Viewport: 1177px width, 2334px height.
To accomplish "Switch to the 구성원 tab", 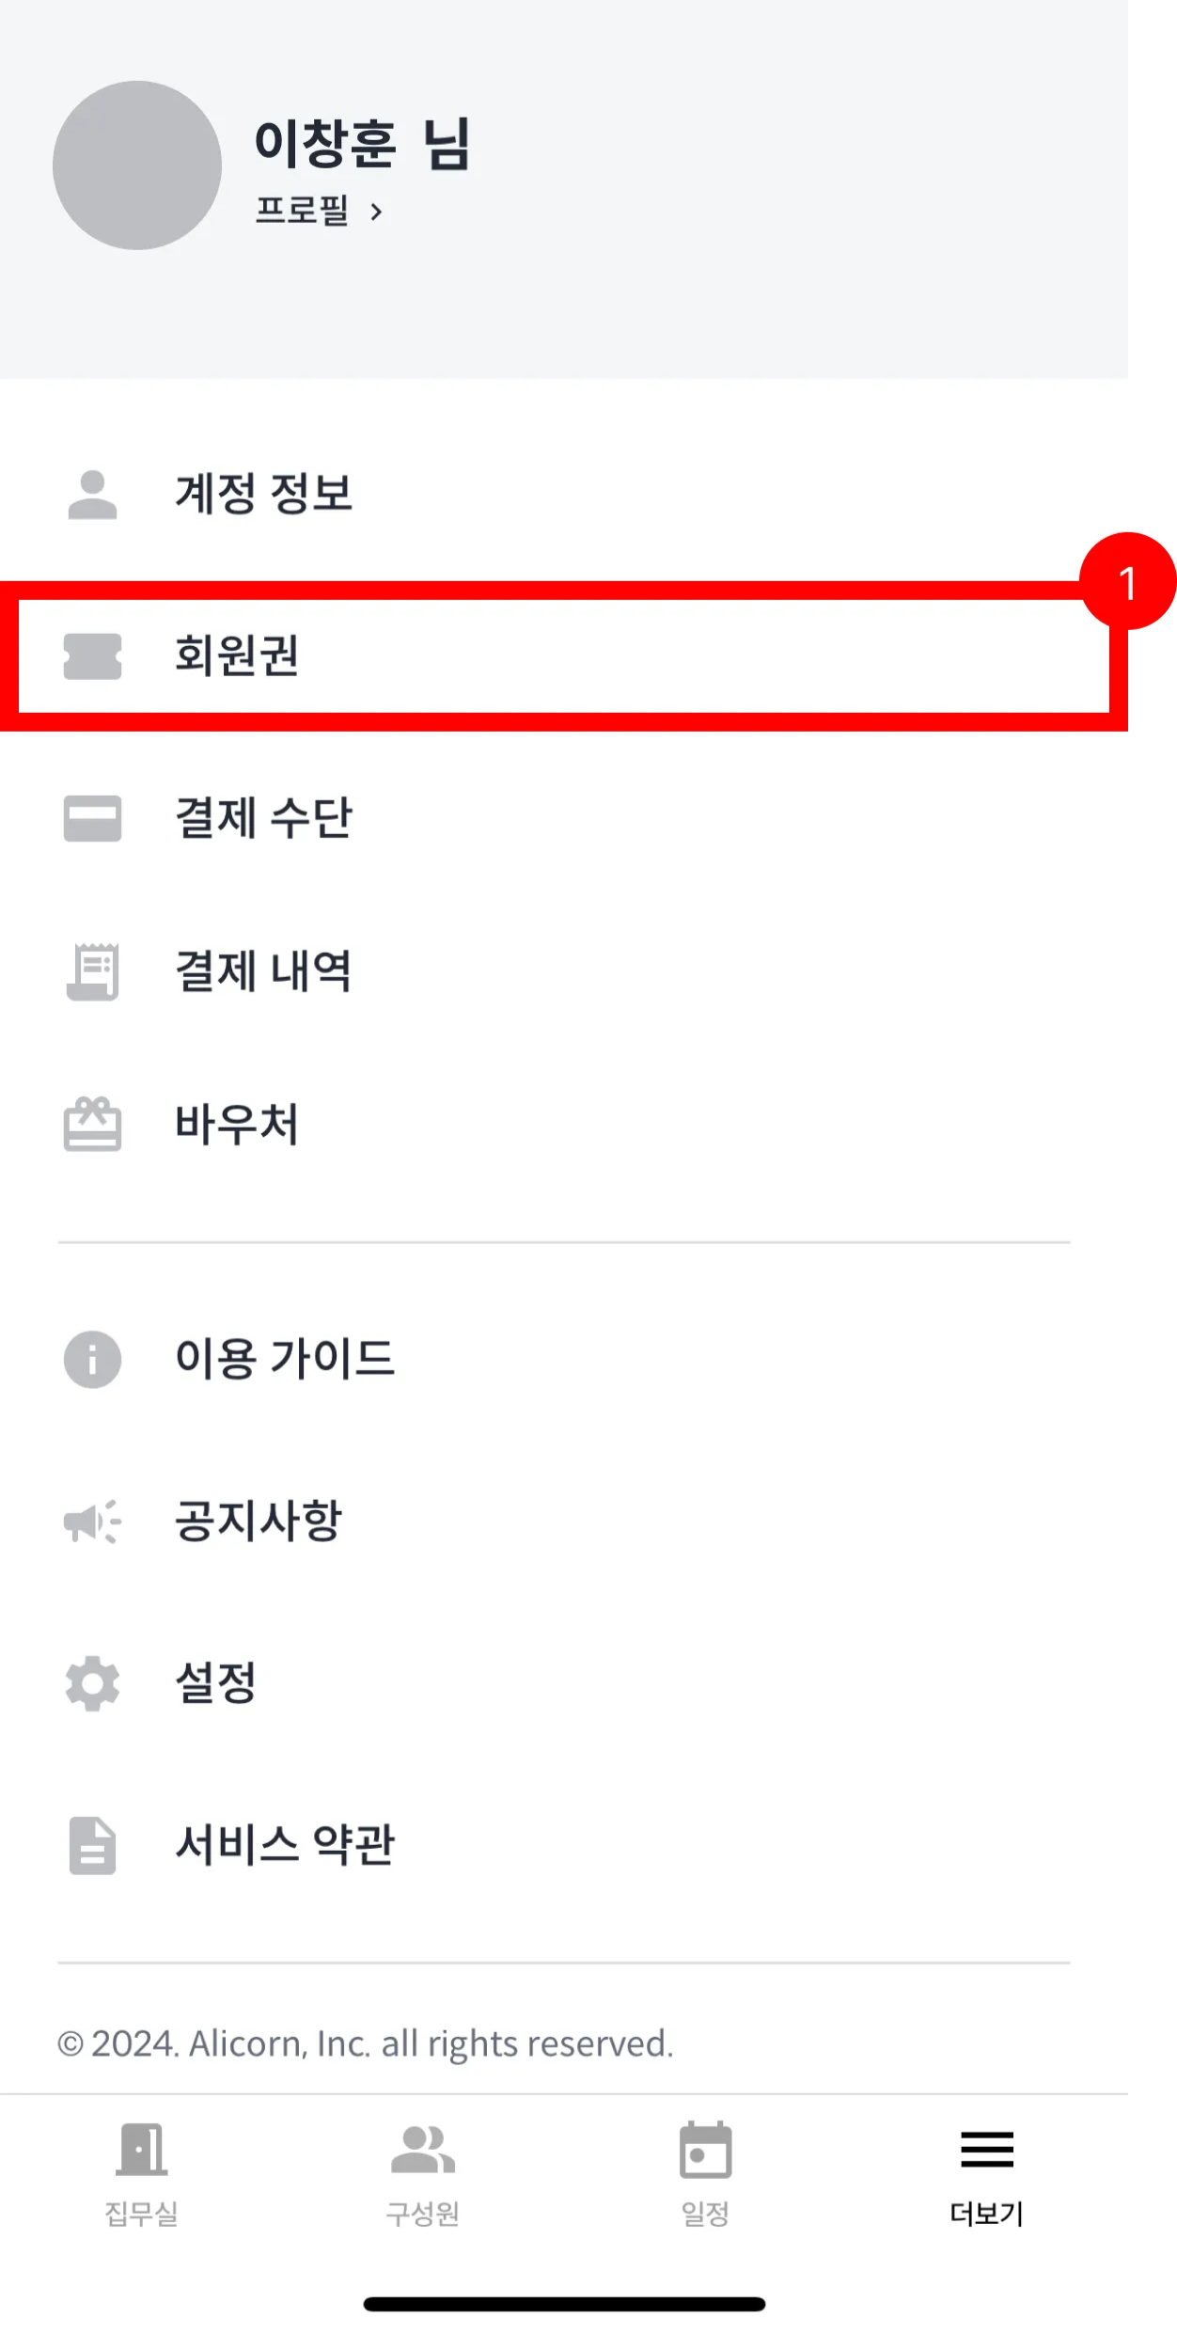I will tap(423, 2173).
